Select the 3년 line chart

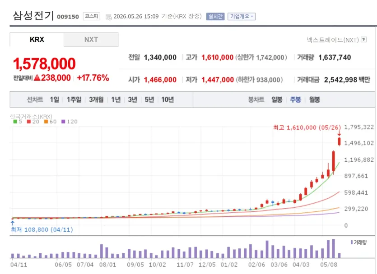click(x=132, y=99)
